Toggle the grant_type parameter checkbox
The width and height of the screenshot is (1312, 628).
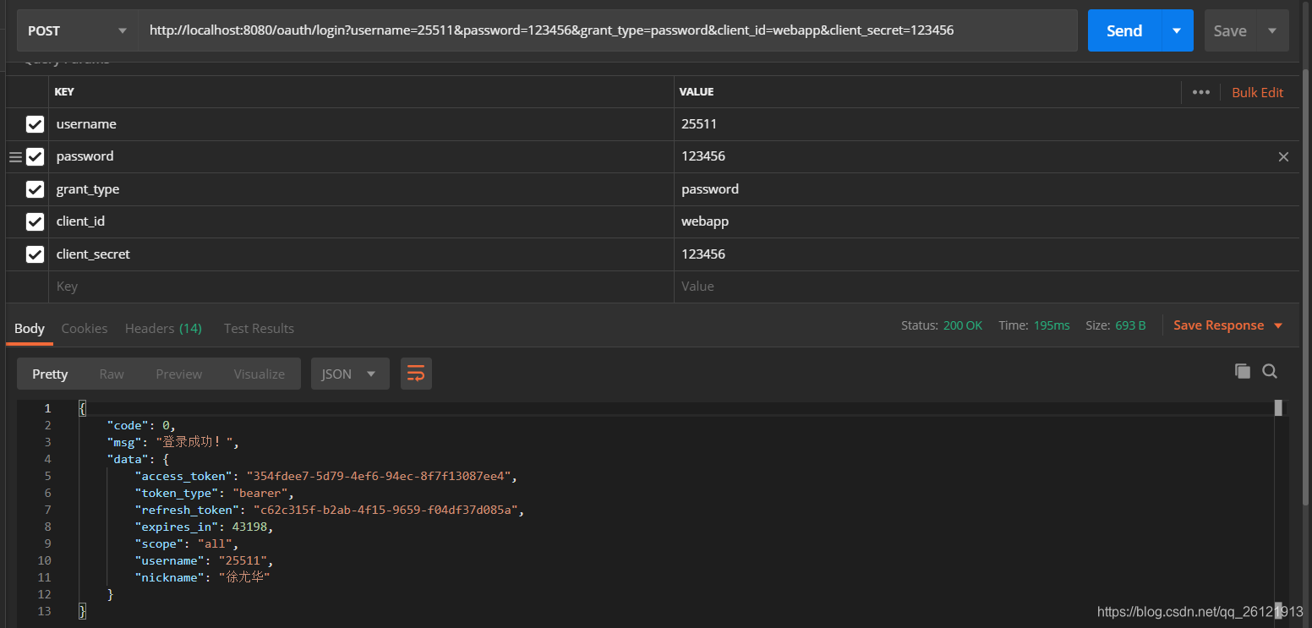point(35,189)
